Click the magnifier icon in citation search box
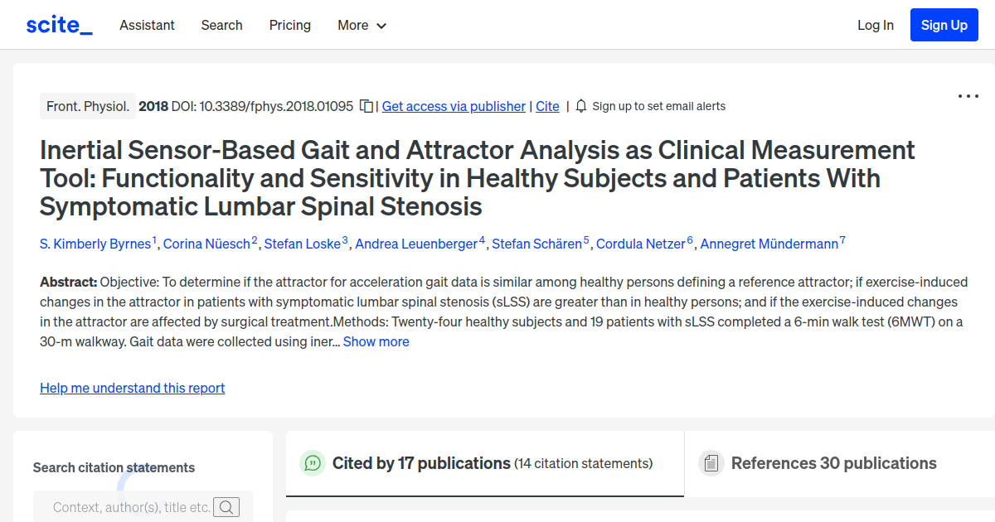Image resolution: width=995 pixels, height=522 pixels. (x=226, y=506)
